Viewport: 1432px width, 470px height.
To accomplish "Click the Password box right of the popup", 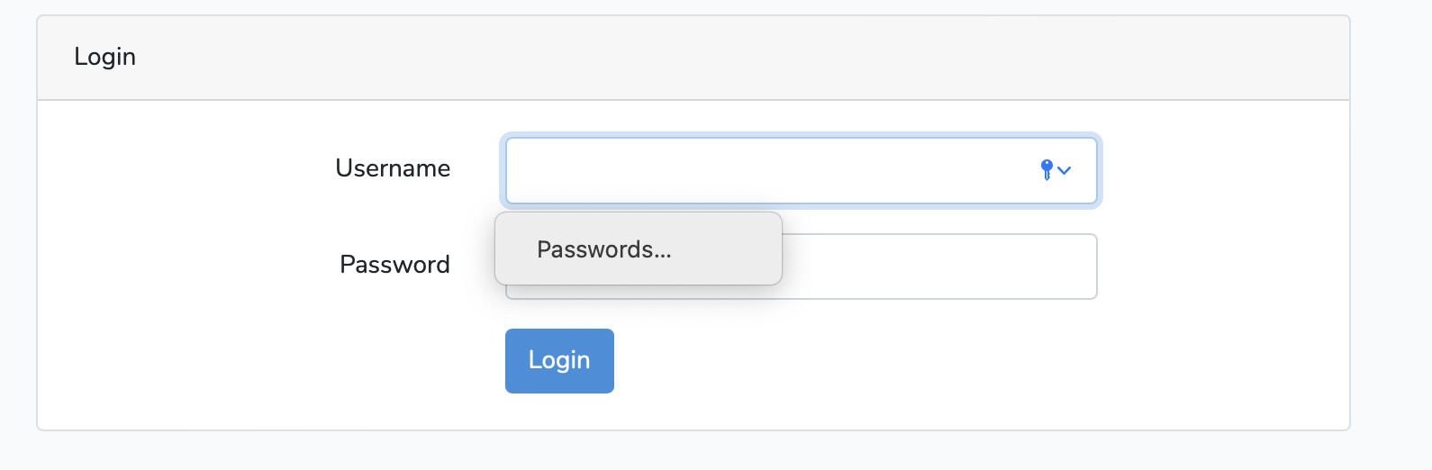I will coord(937,267).
